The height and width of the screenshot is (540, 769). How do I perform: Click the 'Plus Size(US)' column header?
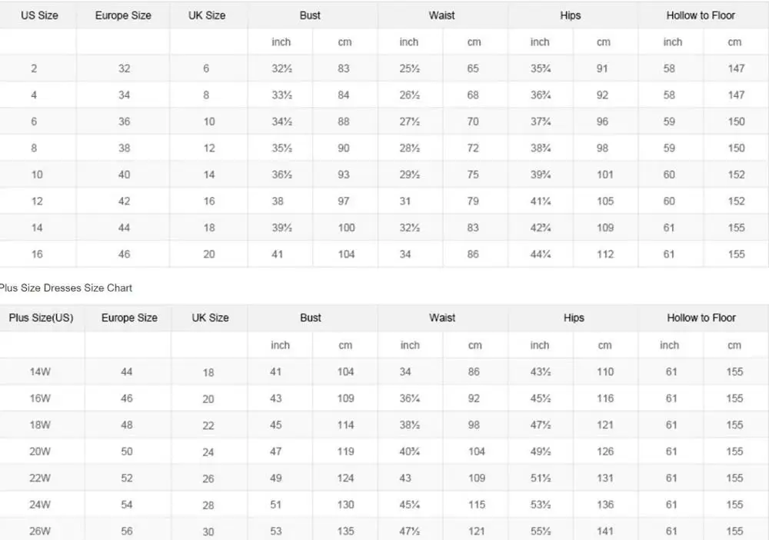pos(41,318)
